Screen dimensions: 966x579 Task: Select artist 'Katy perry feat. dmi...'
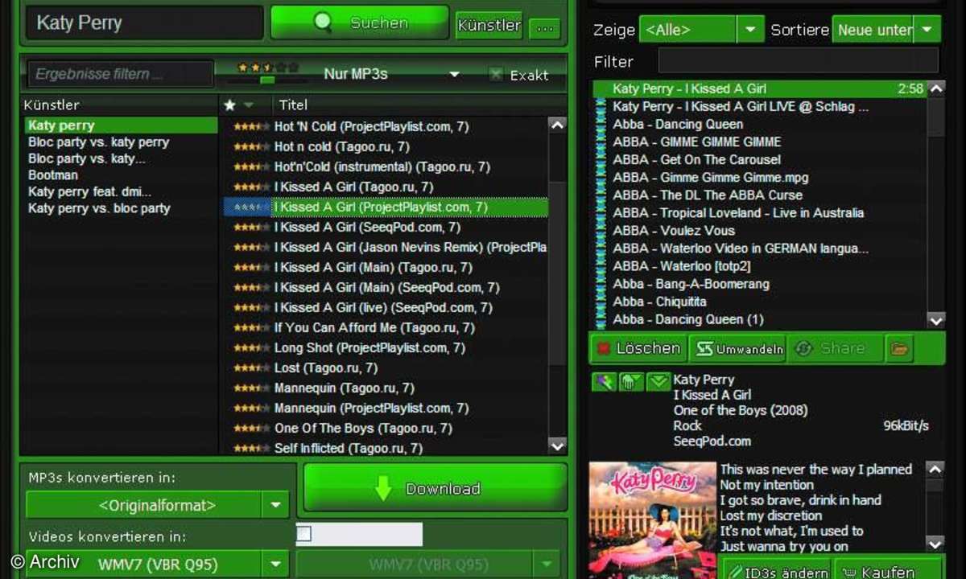click(89, 192)
